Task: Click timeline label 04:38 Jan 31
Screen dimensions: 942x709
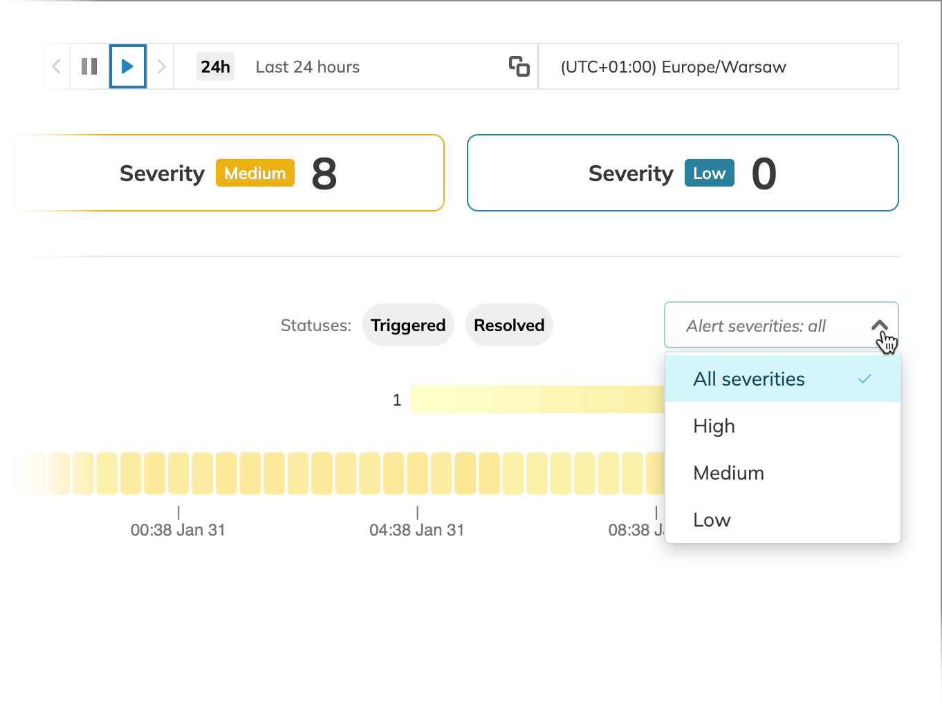Action: (x=416, y=530)
